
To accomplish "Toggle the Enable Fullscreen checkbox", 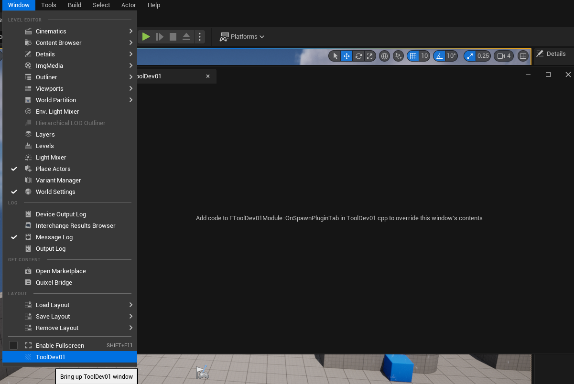I will tap(13, 345).
